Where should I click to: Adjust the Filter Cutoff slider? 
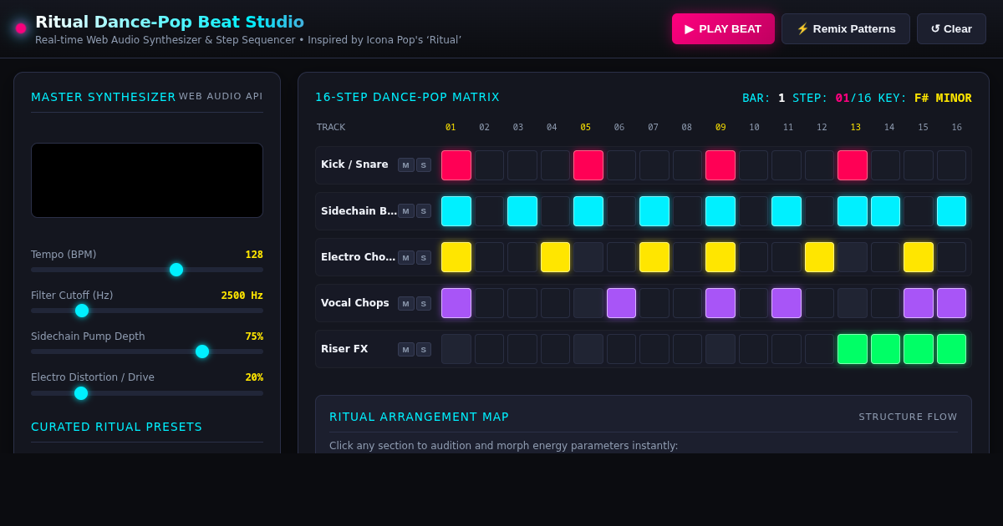[x=147, y=311]
